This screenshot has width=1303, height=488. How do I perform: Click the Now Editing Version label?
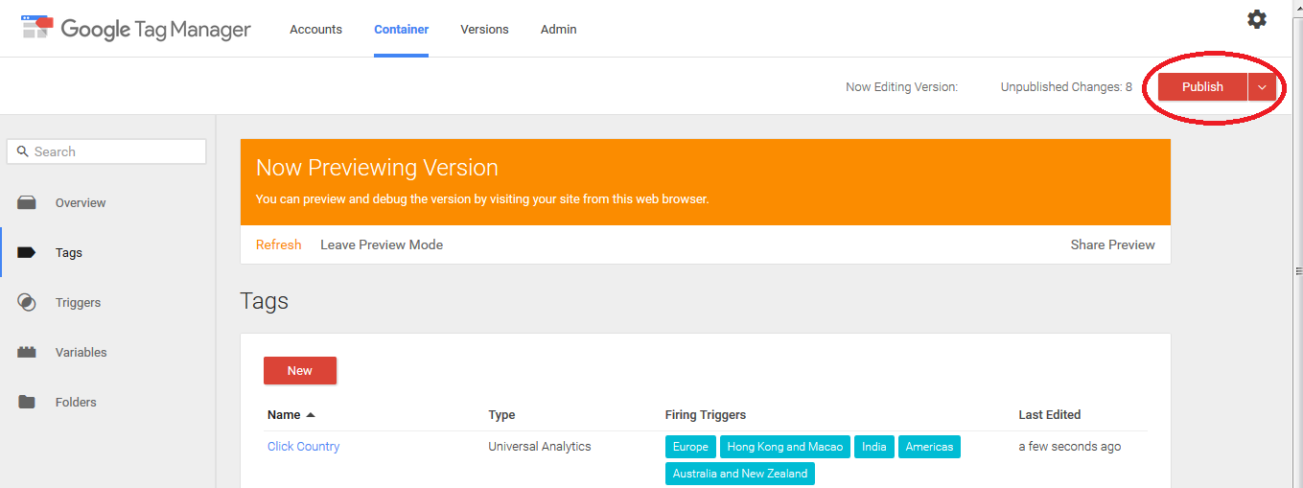[901, 87]
